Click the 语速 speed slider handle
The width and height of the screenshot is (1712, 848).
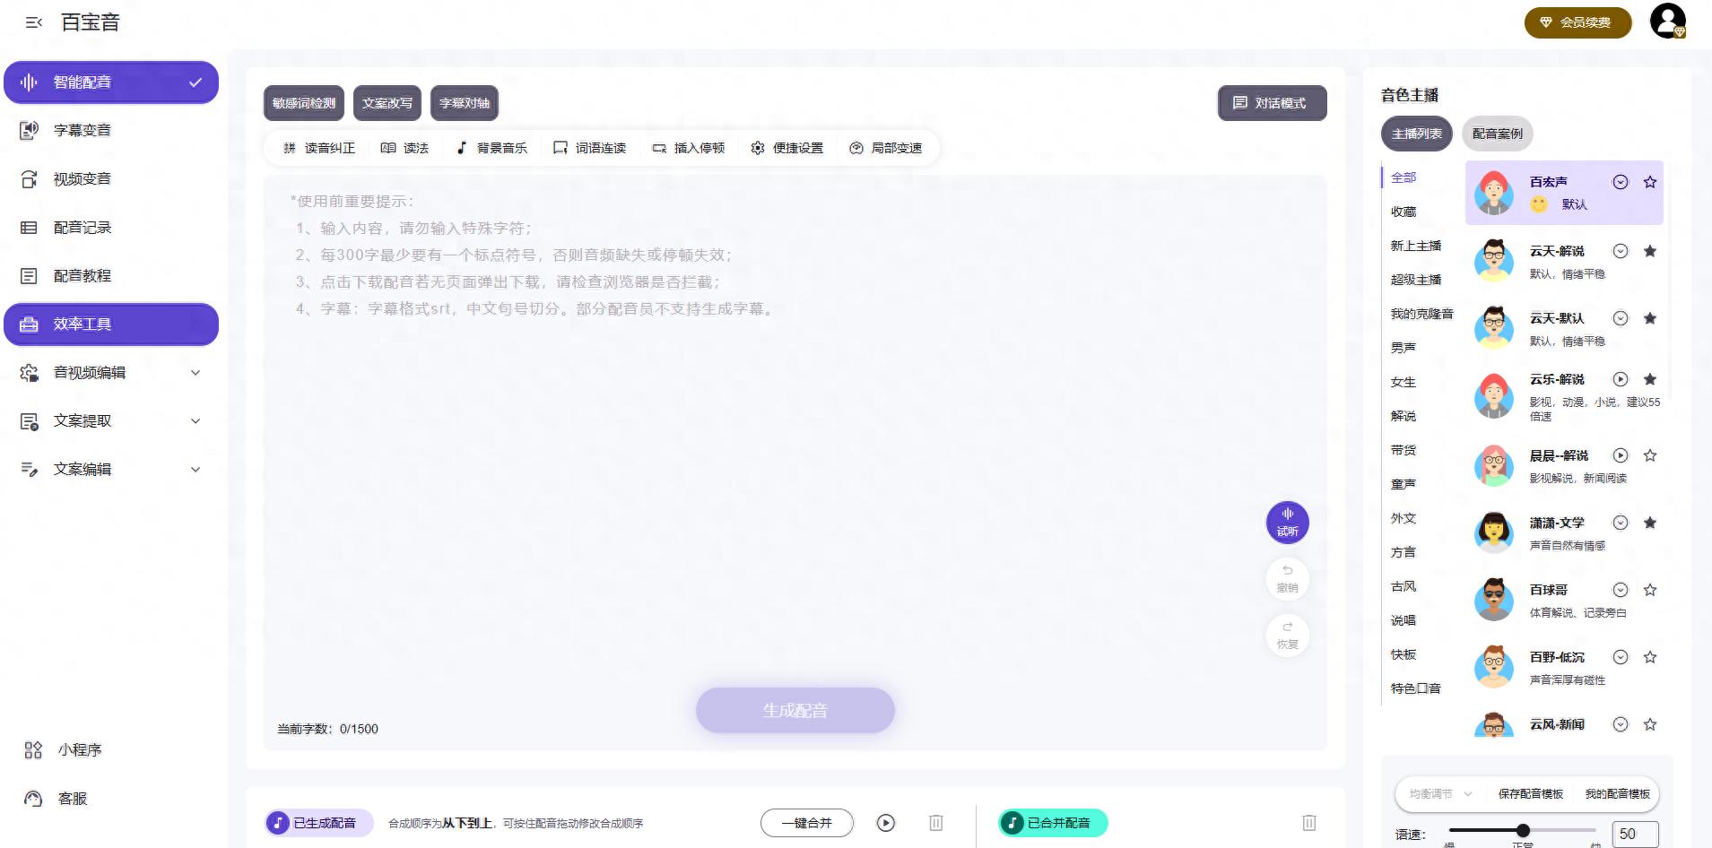[x=1523, y=830]
